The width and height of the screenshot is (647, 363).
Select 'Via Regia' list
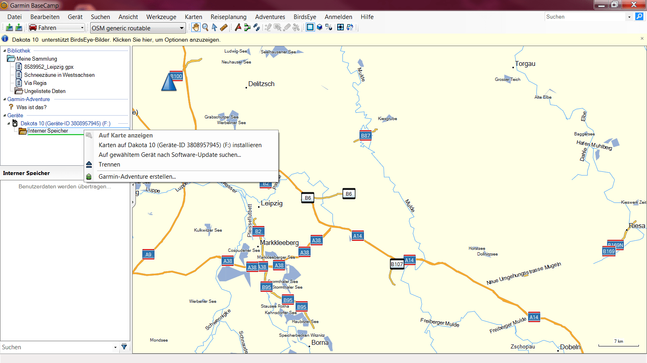click(x=35, y=83)
